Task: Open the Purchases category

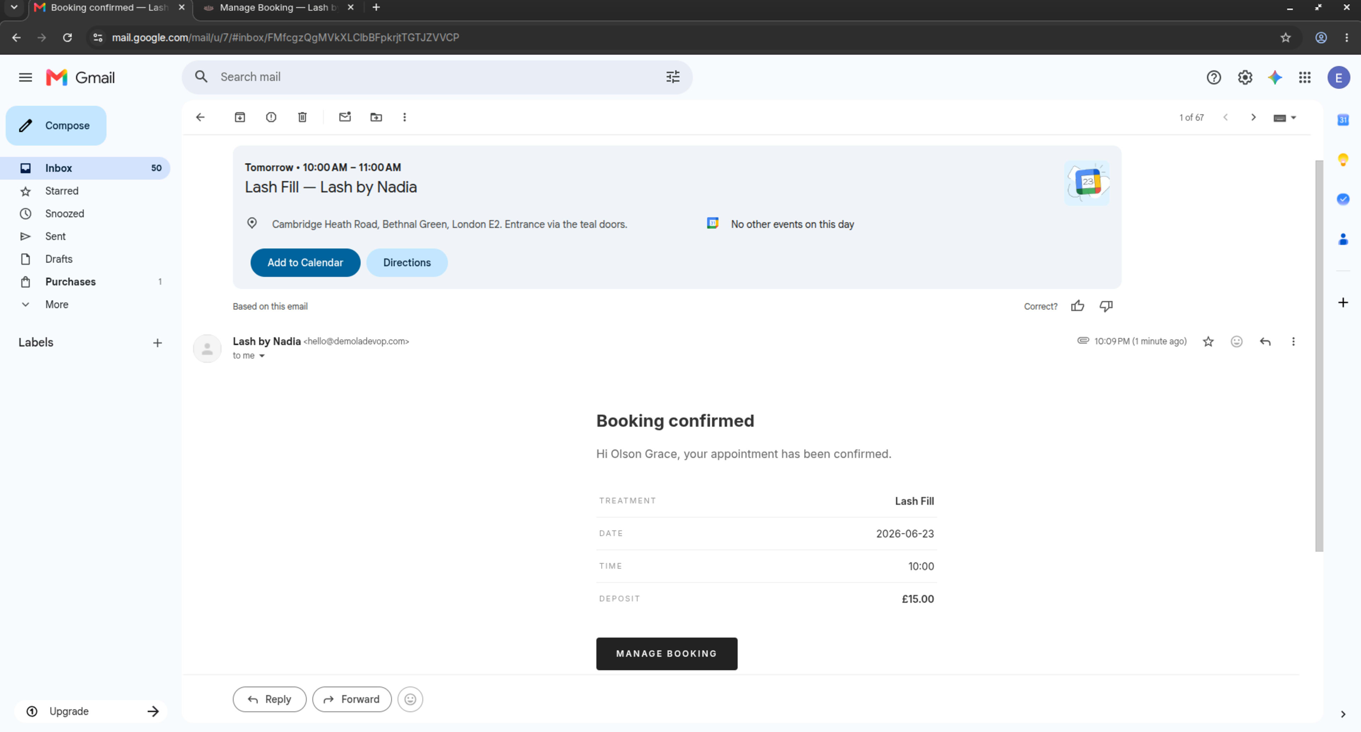Action: tap(85, 282)
